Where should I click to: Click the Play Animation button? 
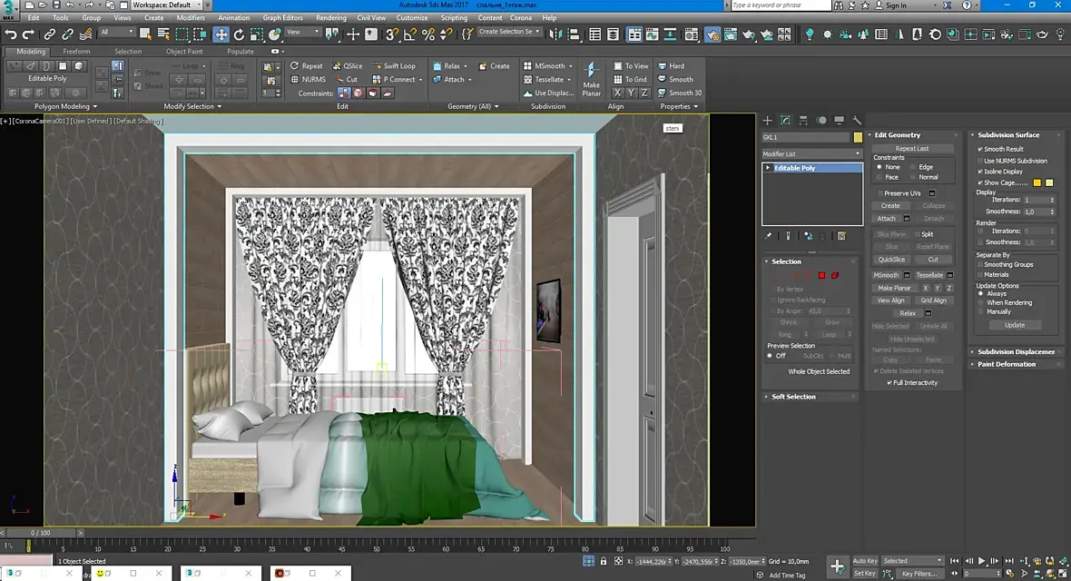[982, 561]
